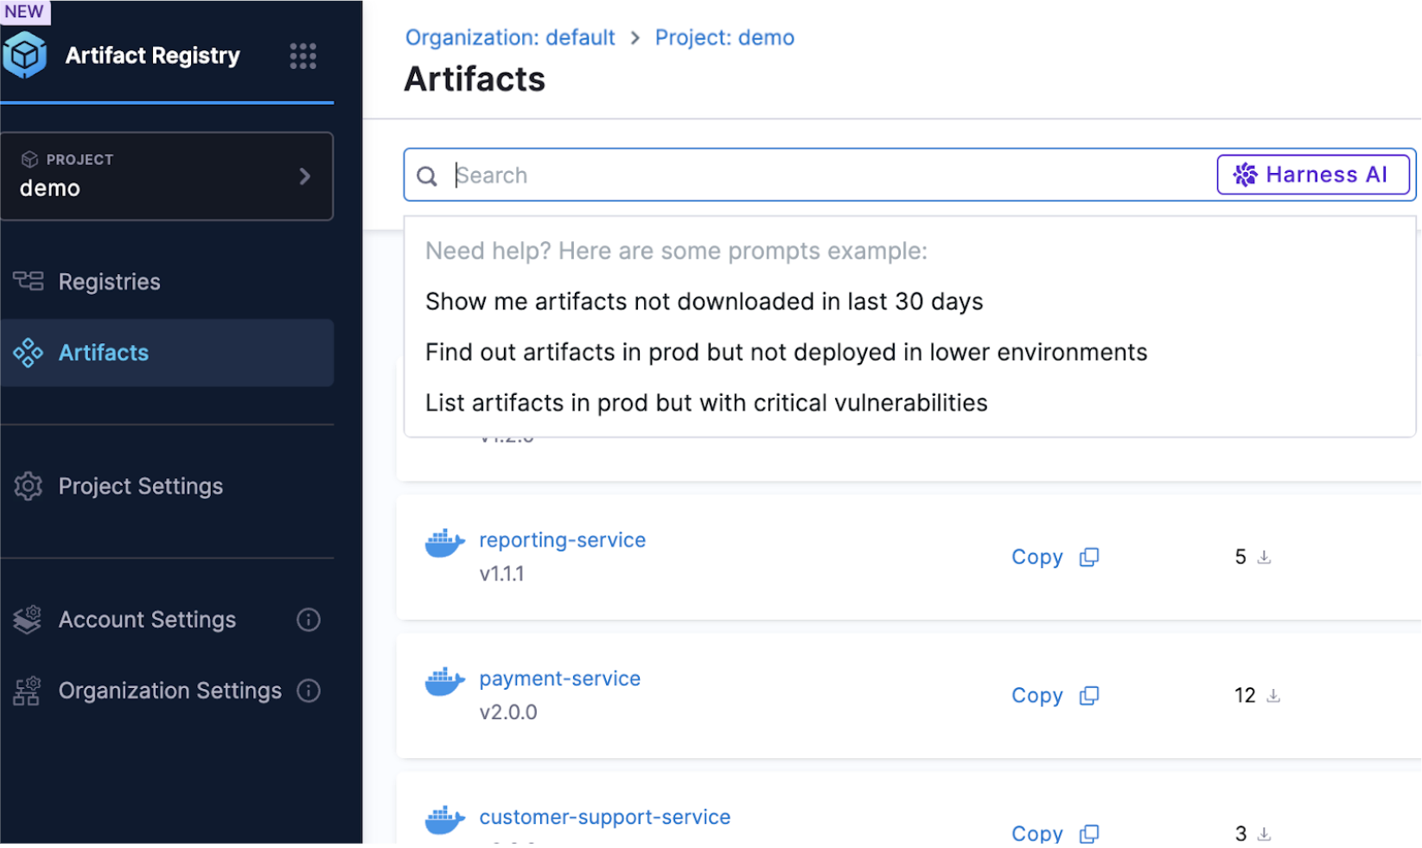The image size is (1422, 848).
Task: Click the Artifacts page heading
Action: point(475,80)
